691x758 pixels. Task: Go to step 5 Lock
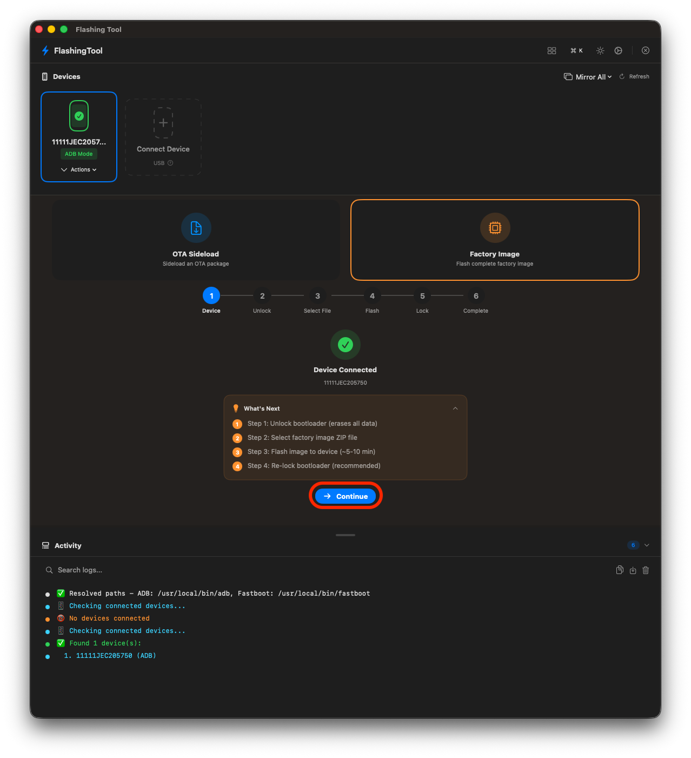(422, 296)
